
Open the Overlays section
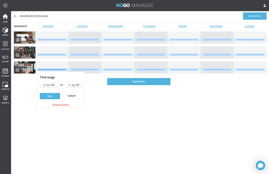[x=5, y=86]
